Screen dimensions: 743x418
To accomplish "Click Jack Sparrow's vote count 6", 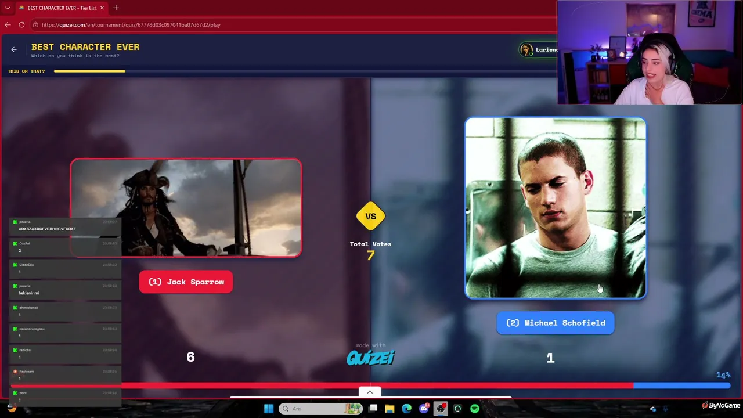I will coord(190,357).
